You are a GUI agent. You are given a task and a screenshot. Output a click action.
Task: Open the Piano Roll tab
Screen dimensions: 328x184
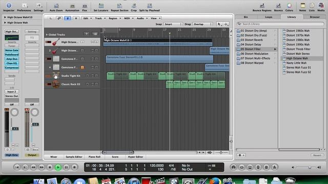pos(94,157)
